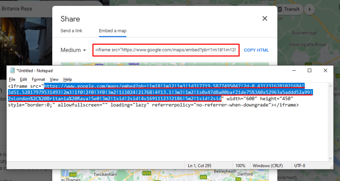Click the Notepad app icon in title bar
Screen dimensions: 340x181
(12, 70)
